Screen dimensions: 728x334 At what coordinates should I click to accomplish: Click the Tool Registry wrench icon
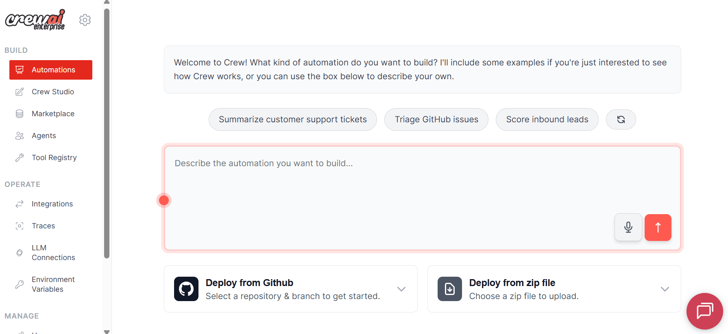20,158
